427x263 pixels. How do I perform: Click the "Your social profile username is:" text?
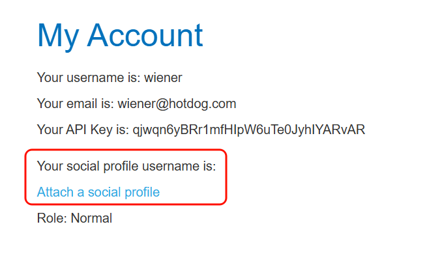click(x=126, y=166)
